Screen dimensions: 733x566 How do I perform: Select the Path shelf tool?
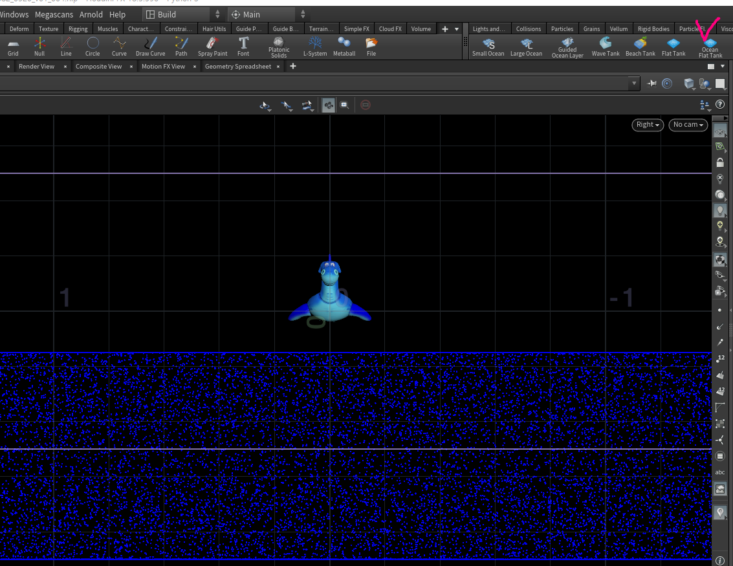click(181, 47)
